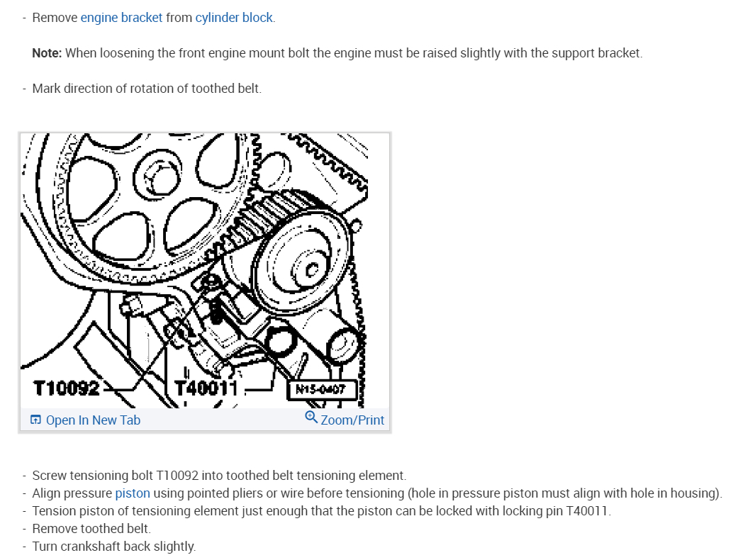This screenshot has height=560, width=733.
Task: Click the 'Turn crankshaft back slightly.' step
Action: point(114,547)
